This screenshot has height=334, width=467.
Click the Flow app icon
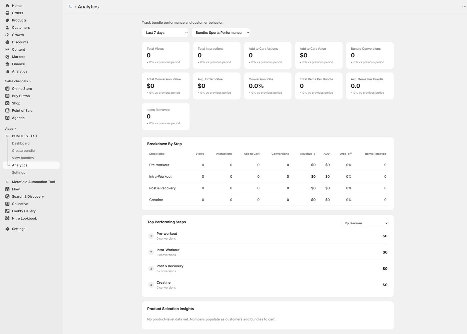point(7,189)
